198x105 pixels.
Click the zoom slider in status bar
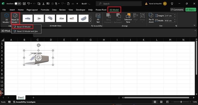181,102
